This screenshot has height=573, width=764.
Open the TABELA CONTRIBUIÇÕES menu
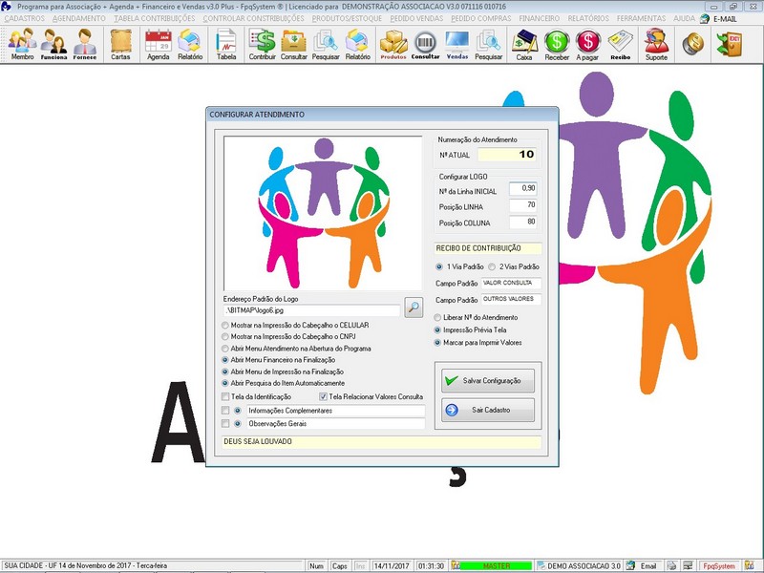pyautogui.click(x=155, y=18)
